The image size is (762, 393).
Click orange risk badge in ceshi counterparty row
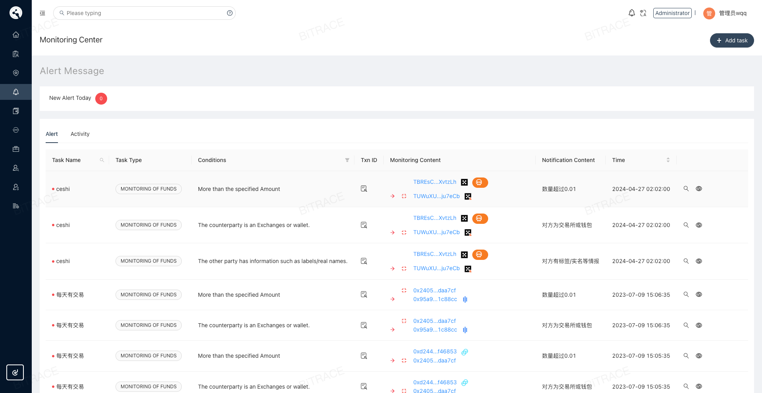point(480,219)
